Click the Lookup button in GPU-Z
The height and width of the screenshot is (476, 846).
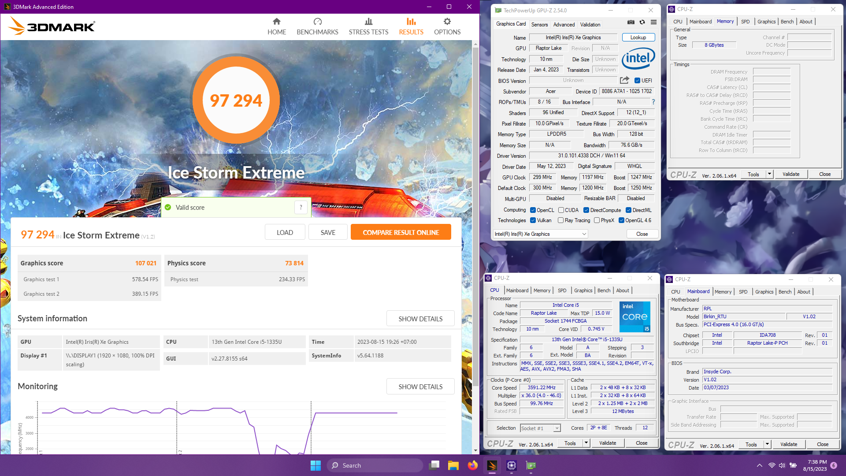click(638, 37)
